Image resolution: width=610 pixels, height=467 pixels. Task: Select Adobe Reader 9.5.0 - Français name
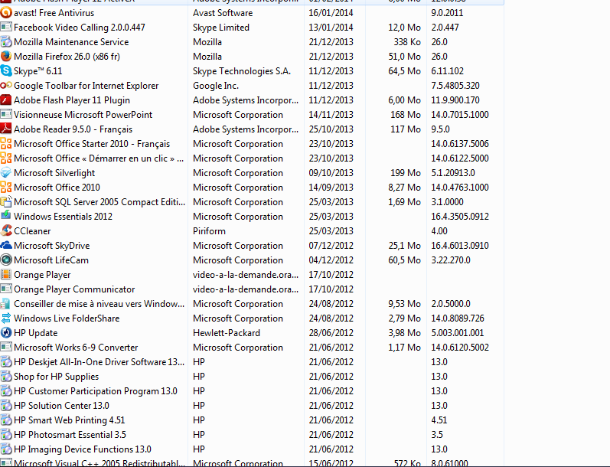73,129
